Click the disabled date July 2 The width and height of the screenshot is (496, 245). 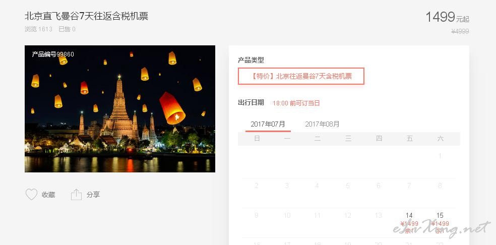[257, 186]
